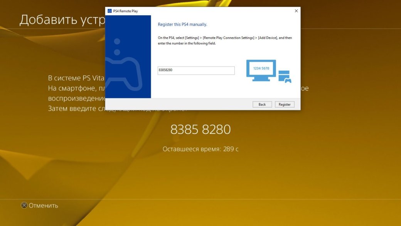Click the instruction text mentioning [Add Device]

tap(225, 40)
